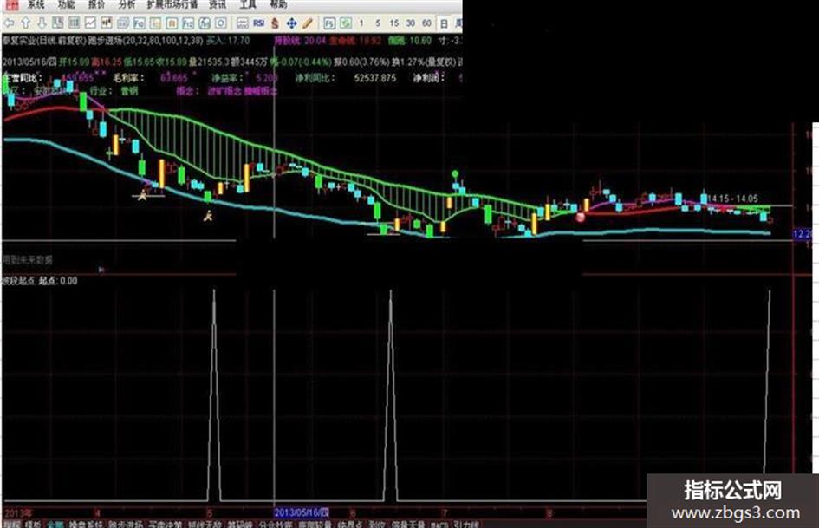Click the line chart toolbar icon

click(x=90, y=23)
